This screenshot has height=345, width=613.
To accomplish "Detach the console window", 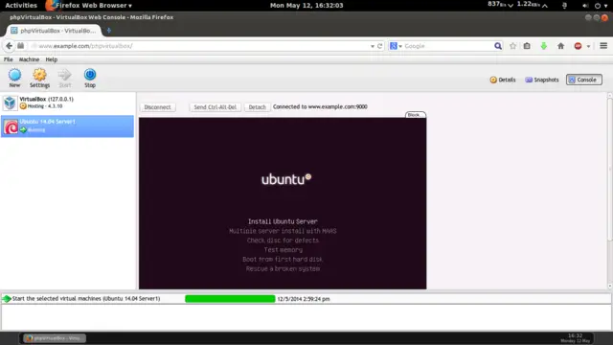I will (258, 107).
